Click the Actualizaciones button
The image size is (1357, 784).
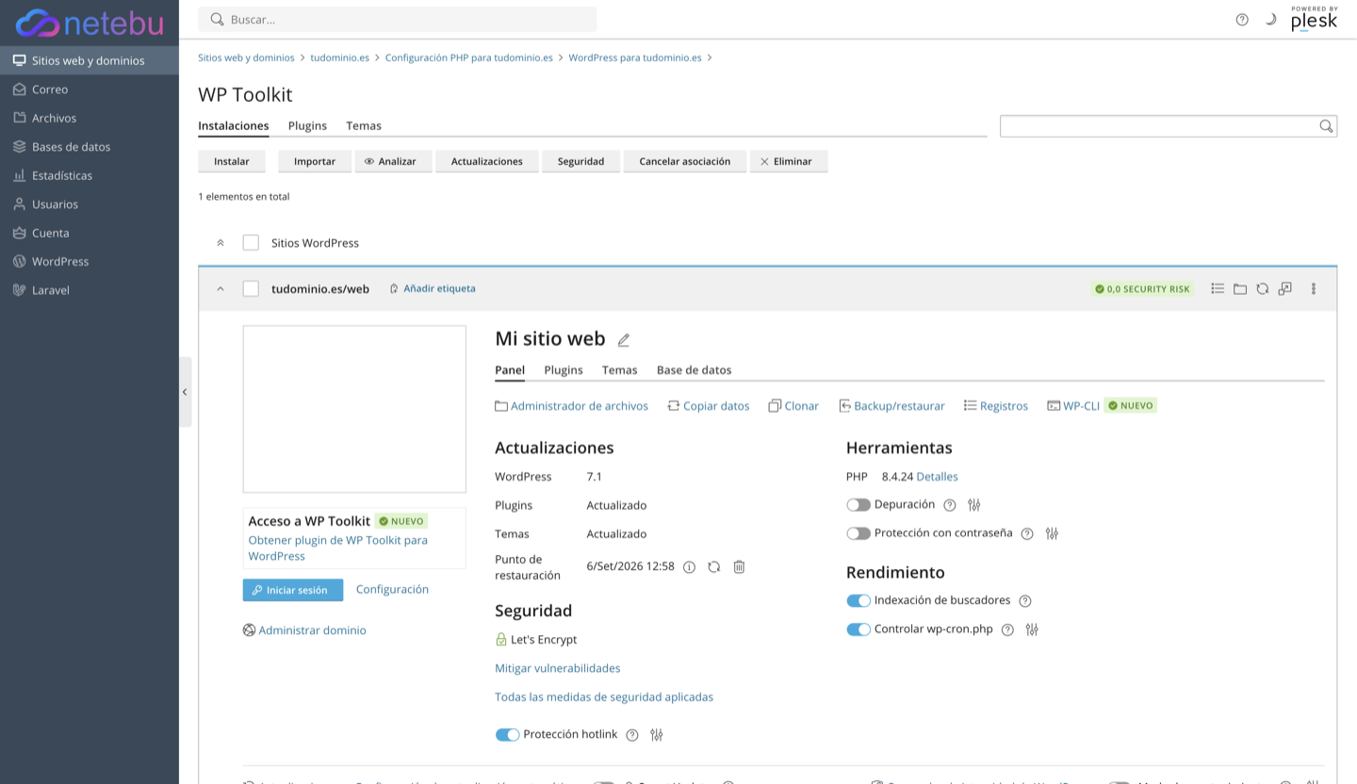(x=486, y=161)
